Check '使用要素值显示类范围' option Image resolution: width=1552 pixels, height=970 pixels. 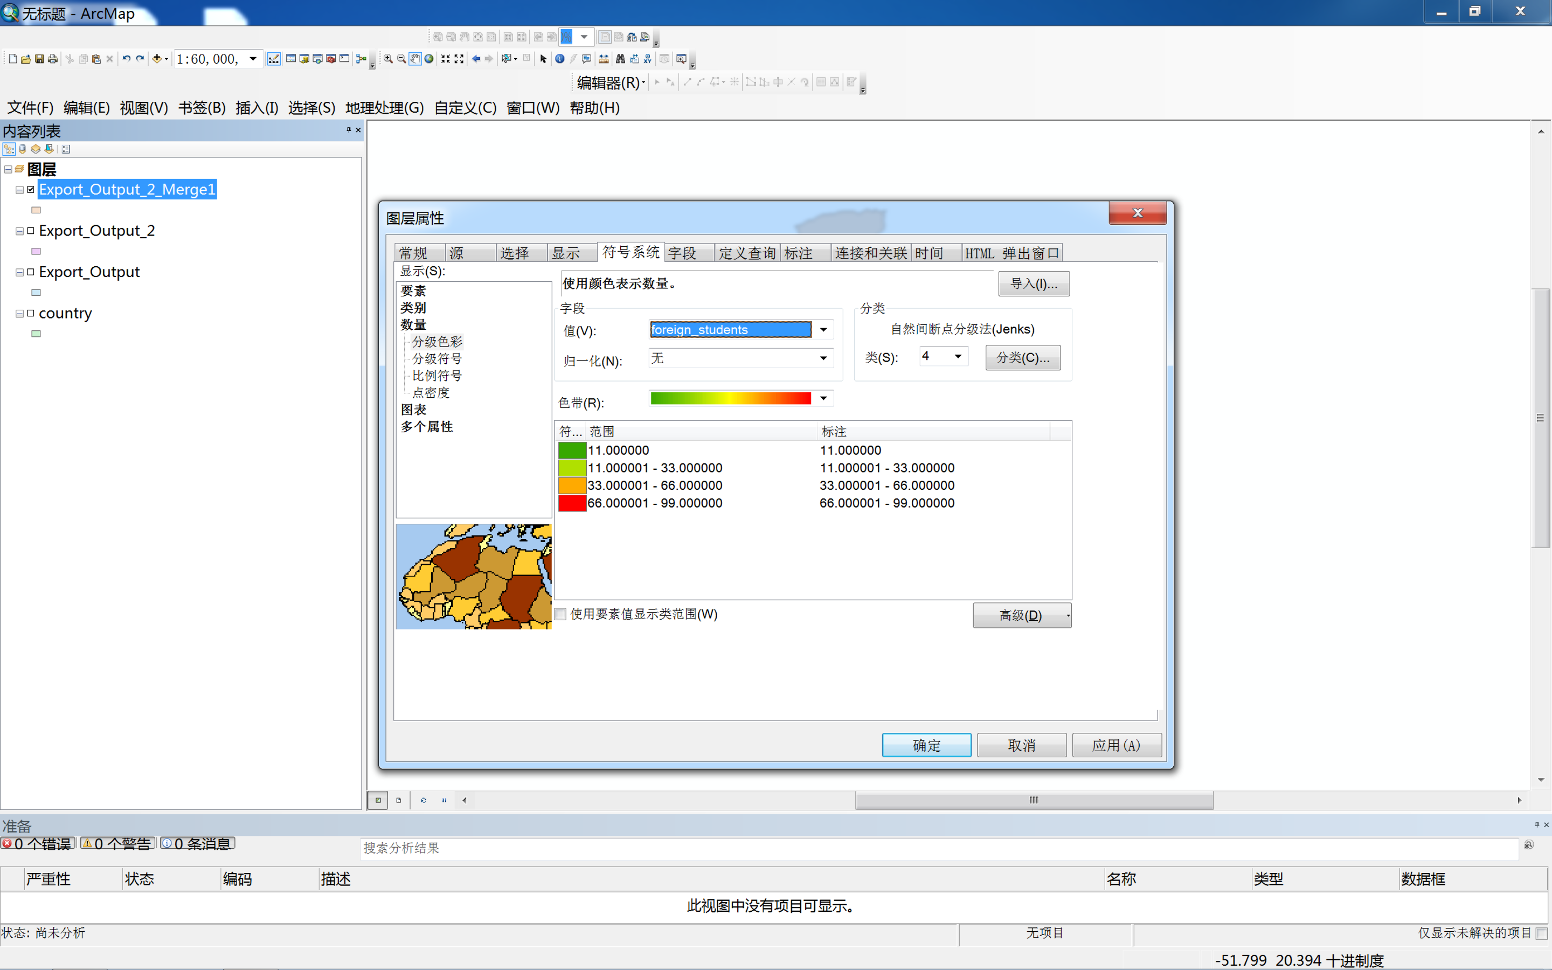click(560, 614)
